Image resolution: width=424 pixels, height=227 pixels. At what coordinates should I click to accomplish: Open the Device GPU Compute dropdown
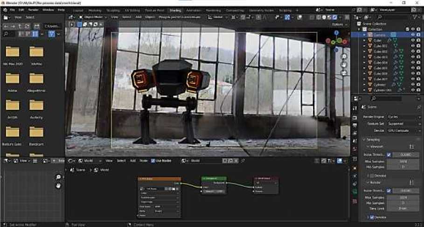[403, 131]
